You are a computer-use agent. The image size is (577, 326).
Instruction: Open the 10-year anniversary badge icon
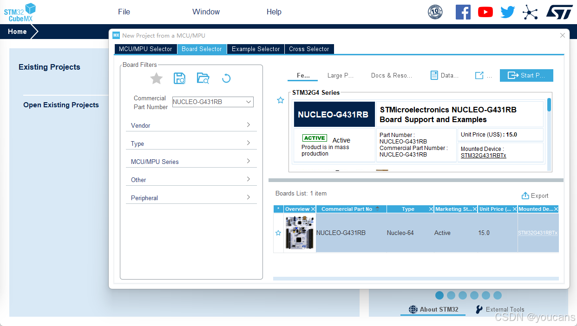[435, 12]
